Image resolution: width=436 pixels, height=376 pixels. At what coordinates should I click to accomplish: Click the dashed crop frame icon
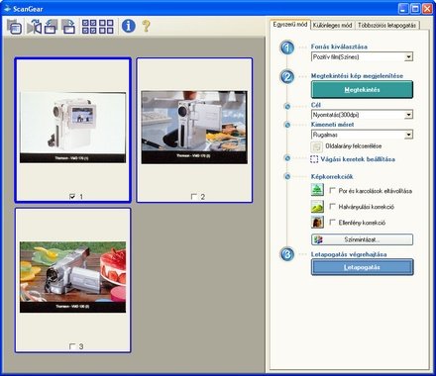pos(314,159)
